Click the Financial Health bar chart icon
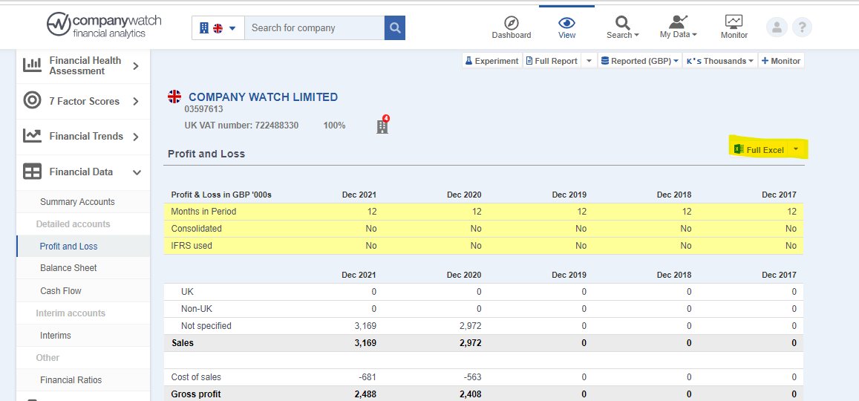This screenshot has height=401, width=859. [32, 65]
